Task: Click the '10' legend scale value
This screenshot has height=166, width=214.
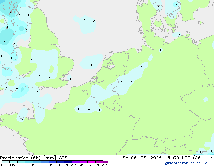Action: 42,165
